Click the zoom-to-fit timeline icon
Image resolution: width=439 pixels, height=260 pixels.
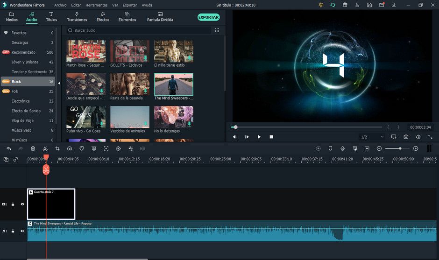[367, 148]
